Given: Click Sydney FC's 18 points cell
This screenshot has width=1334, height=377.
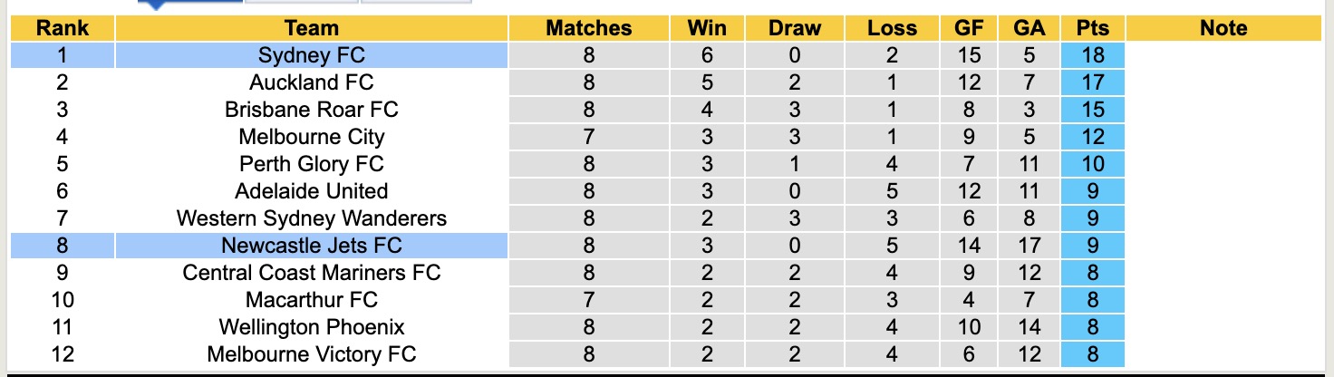Looking at the screenshot, I should (1093, 55).
